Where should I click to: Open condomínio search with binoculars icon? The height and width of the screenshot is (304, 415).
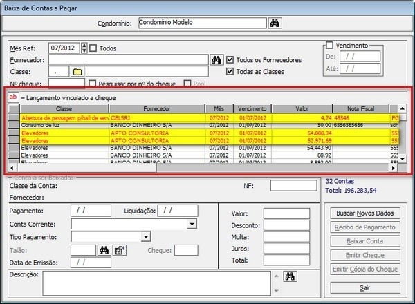point(275,23)
